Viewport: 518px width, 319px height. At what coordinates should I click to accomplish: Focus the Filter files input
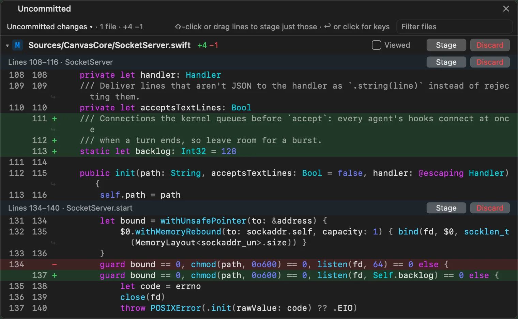tap(454, 27)
